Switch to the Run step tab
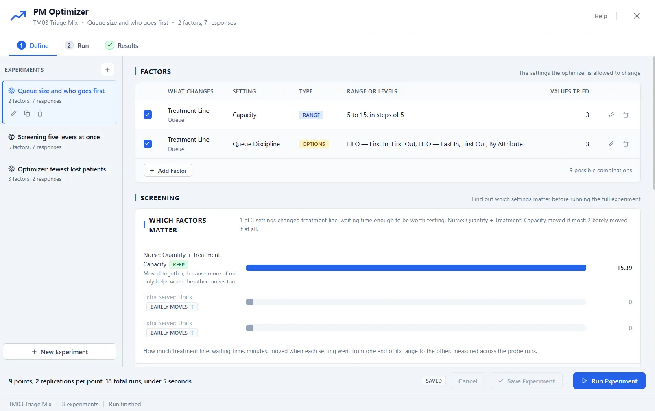Viewport: 655px width, 411px height. click(77, 45)
